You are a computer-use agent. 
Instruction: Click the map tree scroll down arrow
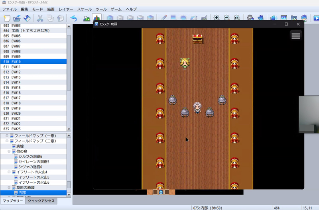(69, 195)
